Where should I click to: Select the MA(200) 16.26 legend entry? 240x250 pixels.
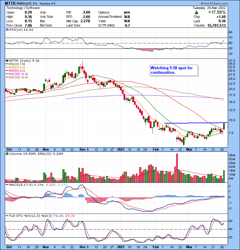pos(17,74)
